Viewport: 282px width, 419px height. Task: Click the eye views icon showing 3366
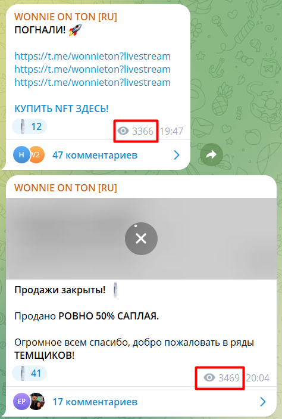tap(123, 131)
